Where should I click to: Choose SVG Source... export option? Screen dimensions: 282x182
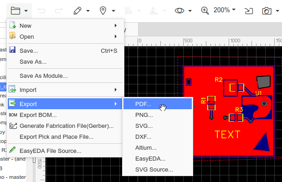pos(158,170)
